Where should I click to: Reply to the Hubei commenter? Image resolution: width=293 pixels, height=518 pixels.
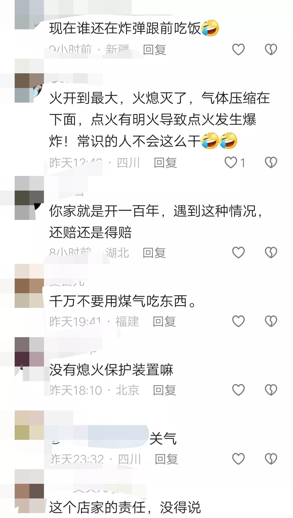click(154, 253)
